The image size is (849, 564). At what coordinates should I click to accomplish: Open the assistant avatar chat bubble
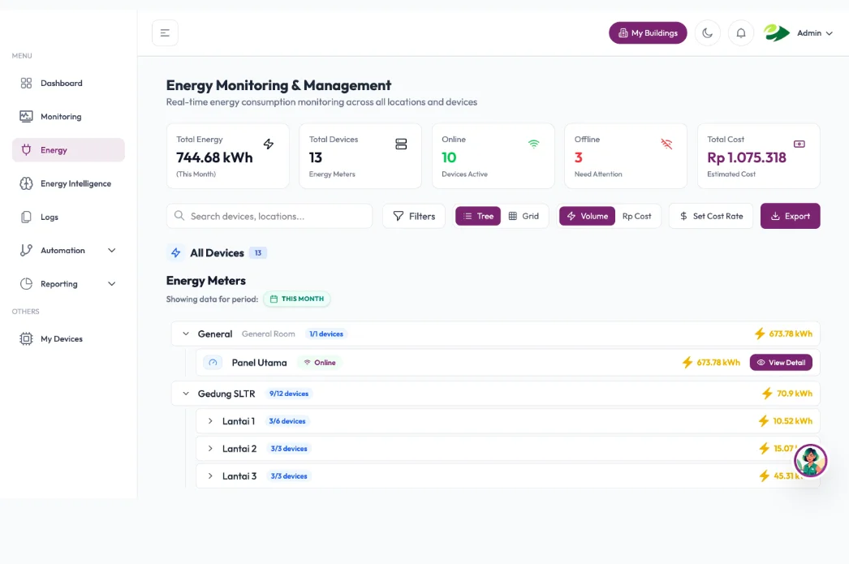(810, 461)
